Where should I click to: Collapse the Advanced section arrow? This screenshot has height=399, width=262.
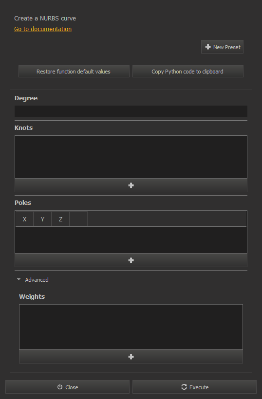19,279
